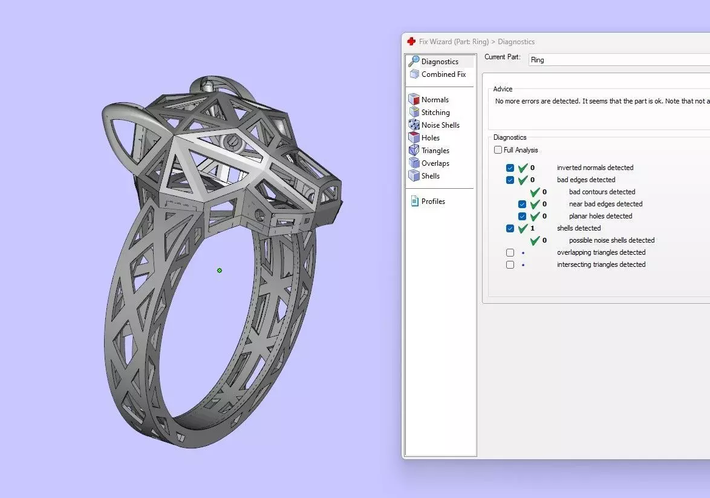Uncheck inverted normals detected checkbox
Image resolution: width=710 pixels, height=498 pixels.
(x=510, y=168)
